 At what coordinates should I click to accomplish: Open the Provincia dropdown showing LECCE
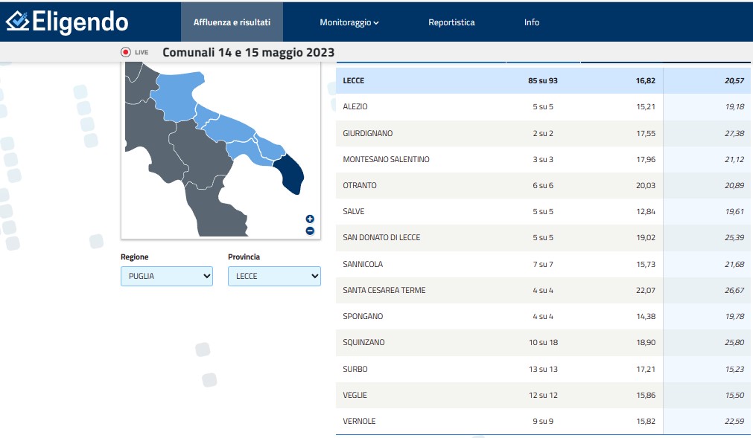(x=274, y=276)
